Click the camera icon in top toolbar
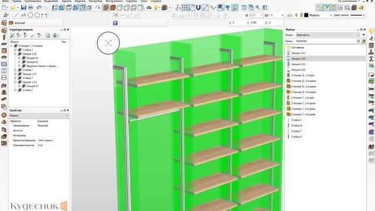The width and height of the screenshot is (375, 211). point(149,8)
